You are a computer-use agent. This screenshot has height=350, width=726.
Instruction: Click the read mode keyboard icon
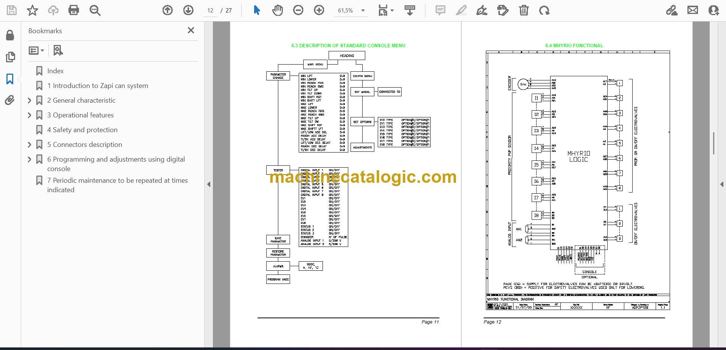click(x=410, y=10)
